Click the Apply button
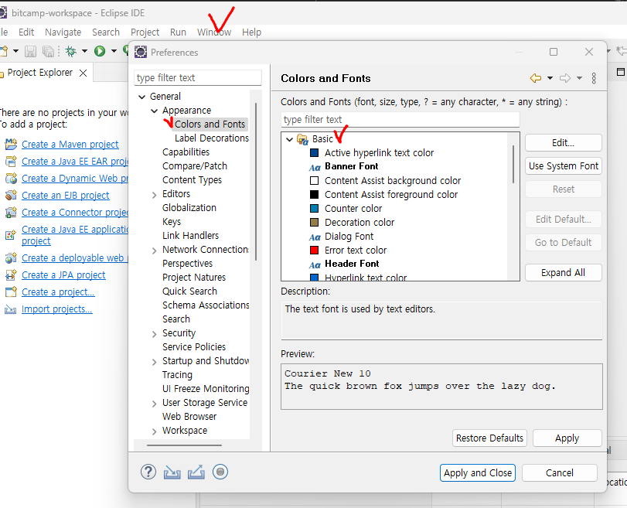627x508 pixels. 567,438
